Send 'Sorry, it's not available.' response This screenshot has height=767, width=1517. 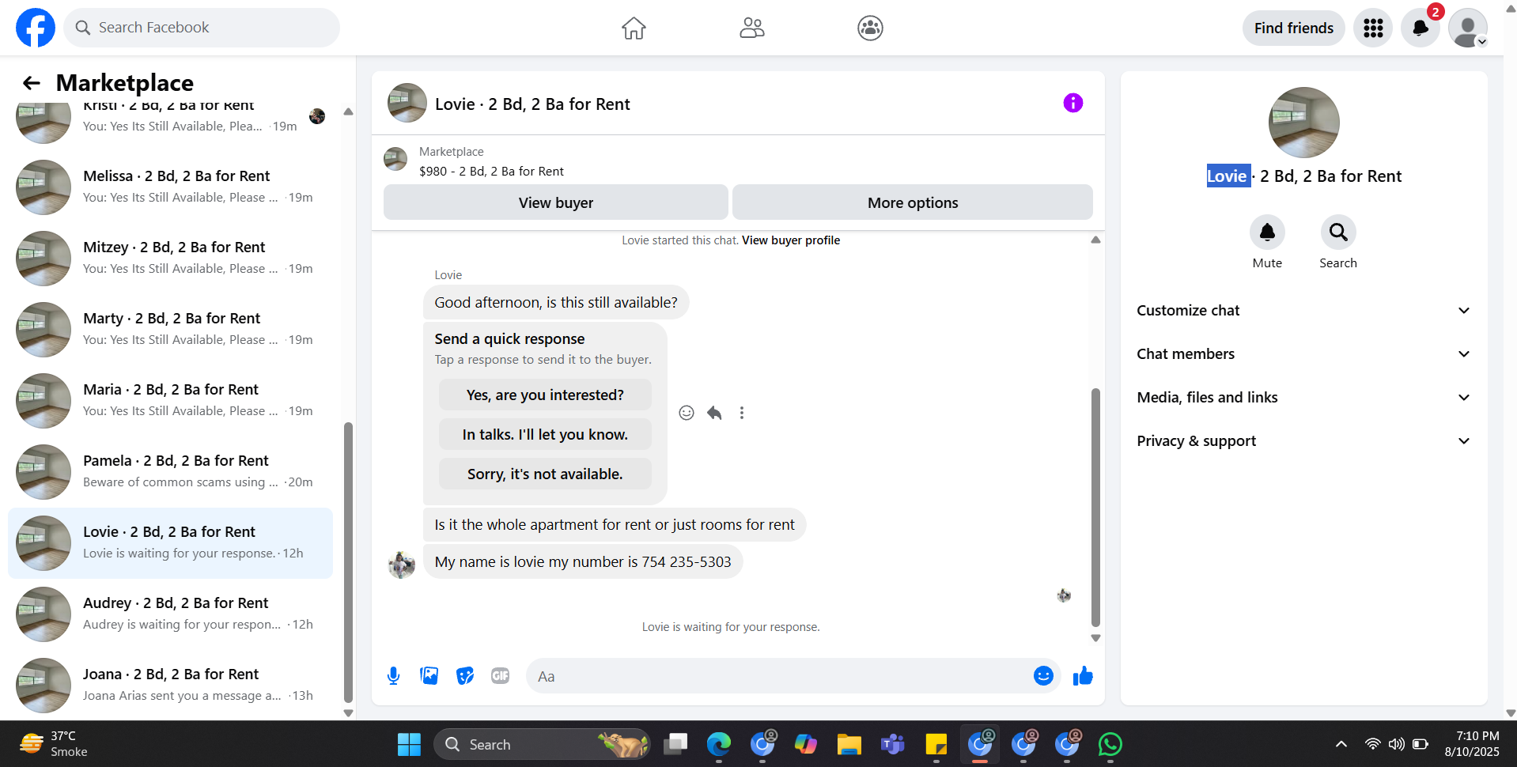[545, 474]
